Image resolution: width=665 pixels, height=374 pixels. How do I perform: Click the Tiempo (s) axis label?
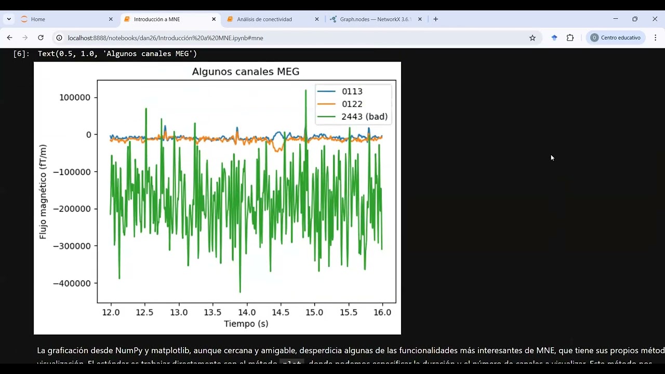(246, 324)
